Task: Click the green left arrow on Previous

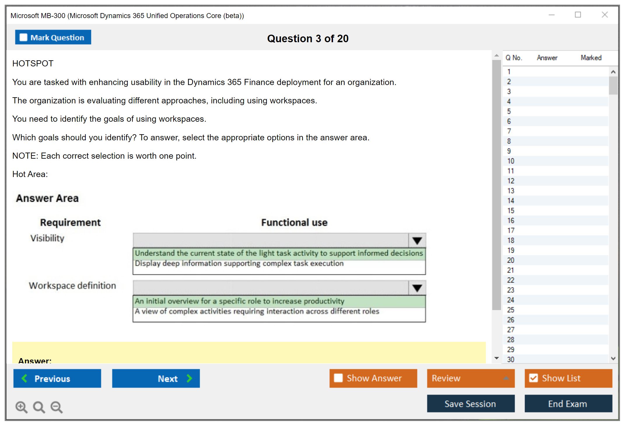Action: [24, 378]
